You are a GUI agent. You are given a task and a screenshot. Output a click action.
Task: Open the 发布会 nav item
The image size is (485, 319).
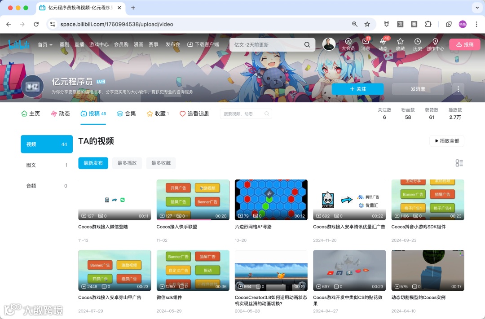[x=172, y=44]
